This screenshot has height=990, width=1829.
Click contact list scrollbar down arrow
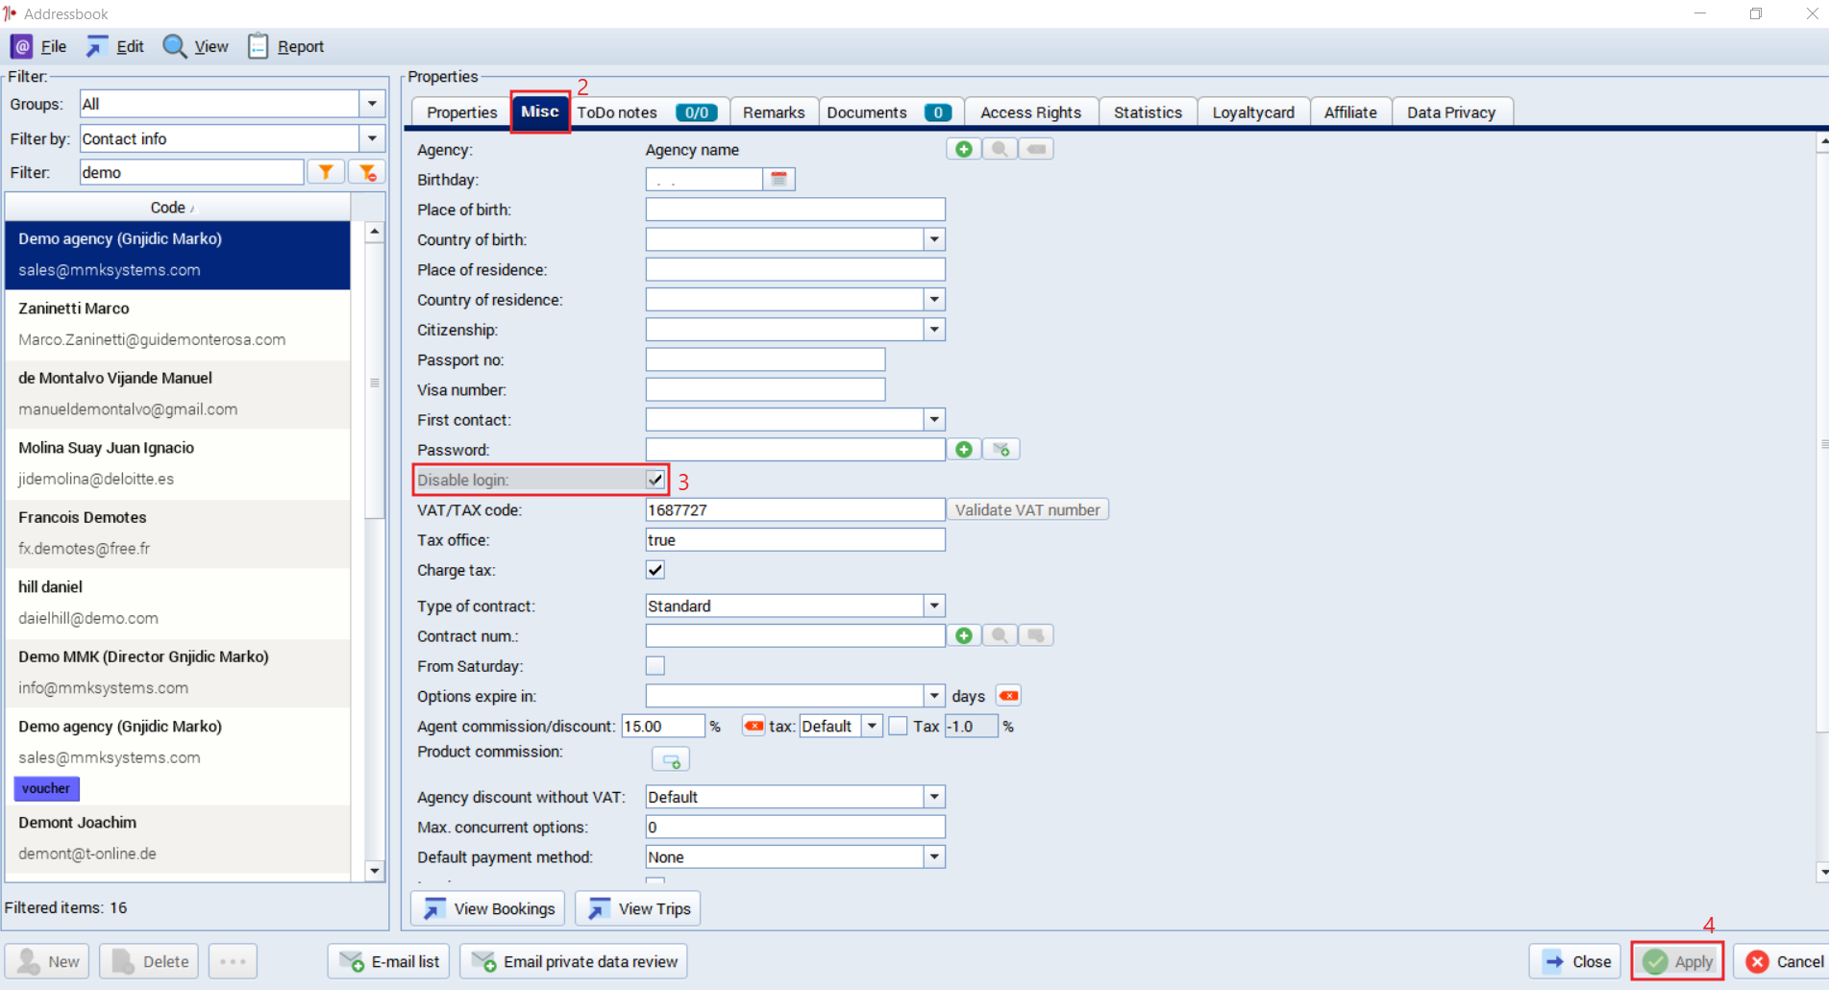pyautogui.click(x=375, y=871)
